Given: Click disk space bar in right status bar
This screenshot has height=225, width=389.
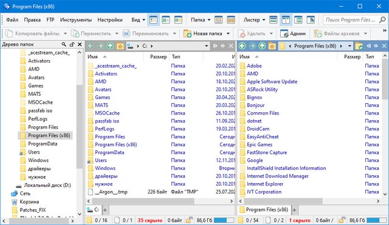Looking at the screenshot, I should [x=376, y=220].
